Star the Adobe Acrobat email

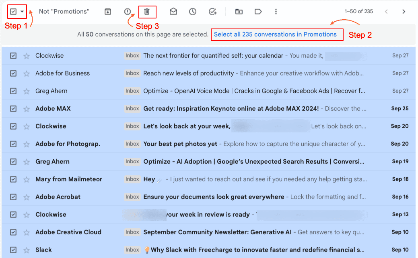(27, 197)
